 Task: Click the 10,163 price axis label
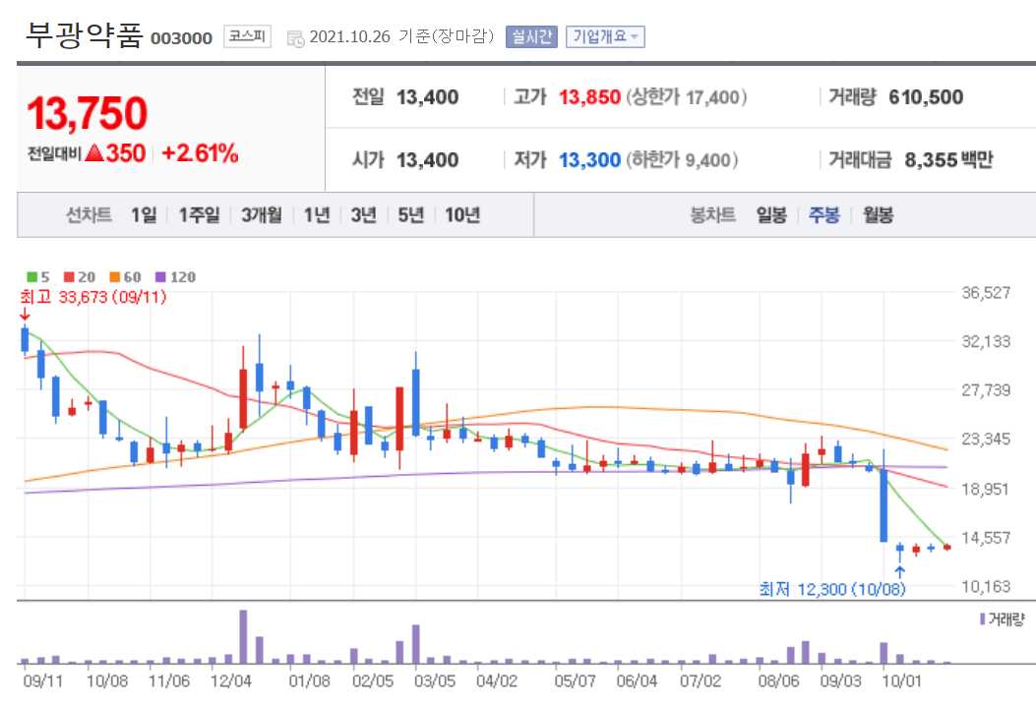(986, 586)
